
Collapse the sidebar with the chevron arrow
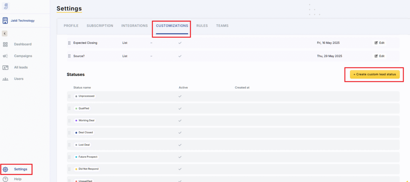(5, 34)
